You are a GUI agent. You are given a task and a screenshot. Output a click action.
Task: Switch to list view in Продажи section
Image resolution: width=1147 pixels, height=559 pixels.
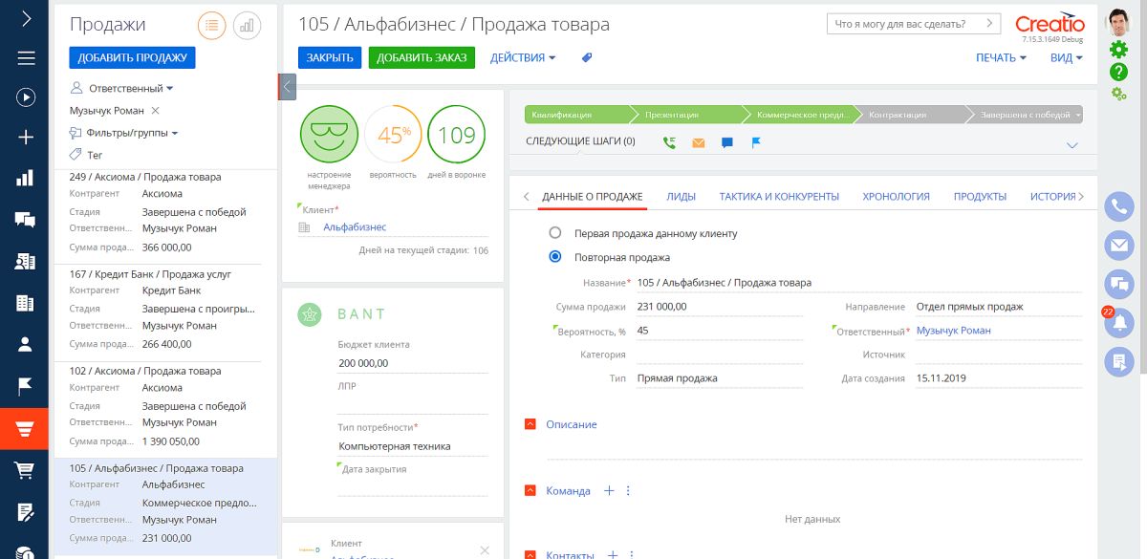[212, 26]
